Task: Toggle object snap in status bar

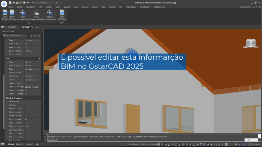Action: pyautogui.click(x=176, y=145)
